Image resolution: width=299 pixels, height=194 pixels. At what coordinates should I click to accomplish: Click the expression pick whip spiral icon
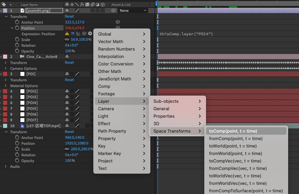(84, 34)
